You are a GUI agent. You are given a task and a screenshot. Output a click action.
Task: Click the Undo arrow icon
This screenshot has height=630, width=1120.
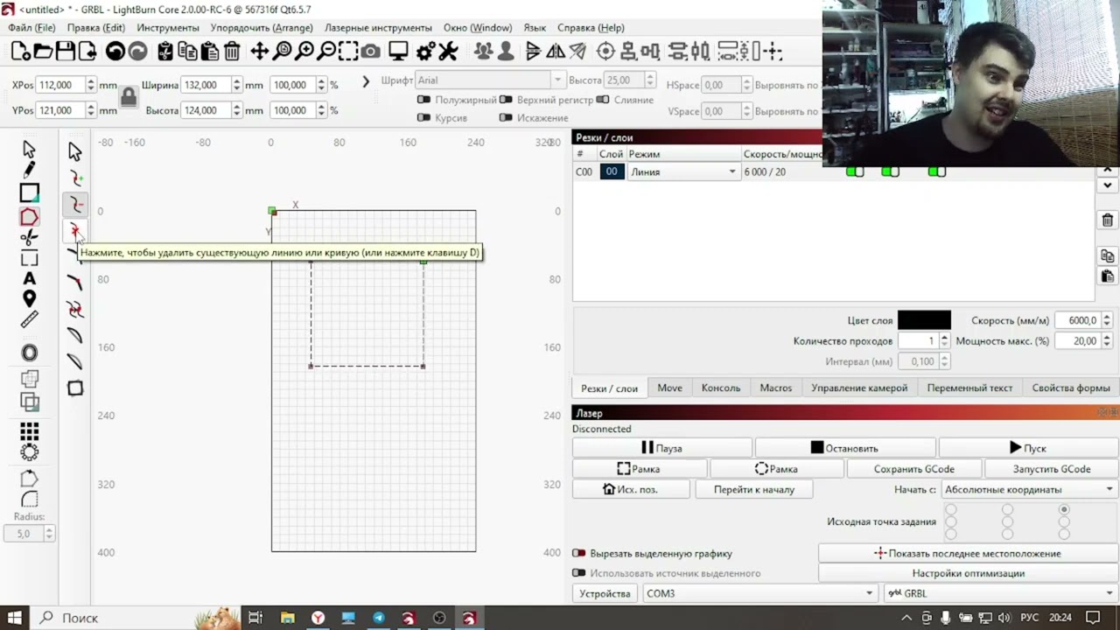[x=115, y=52]
